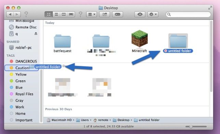Select roblef-pc under Shared
The image size is (220, 134).
pyautogui.click(x=20, y=48)
